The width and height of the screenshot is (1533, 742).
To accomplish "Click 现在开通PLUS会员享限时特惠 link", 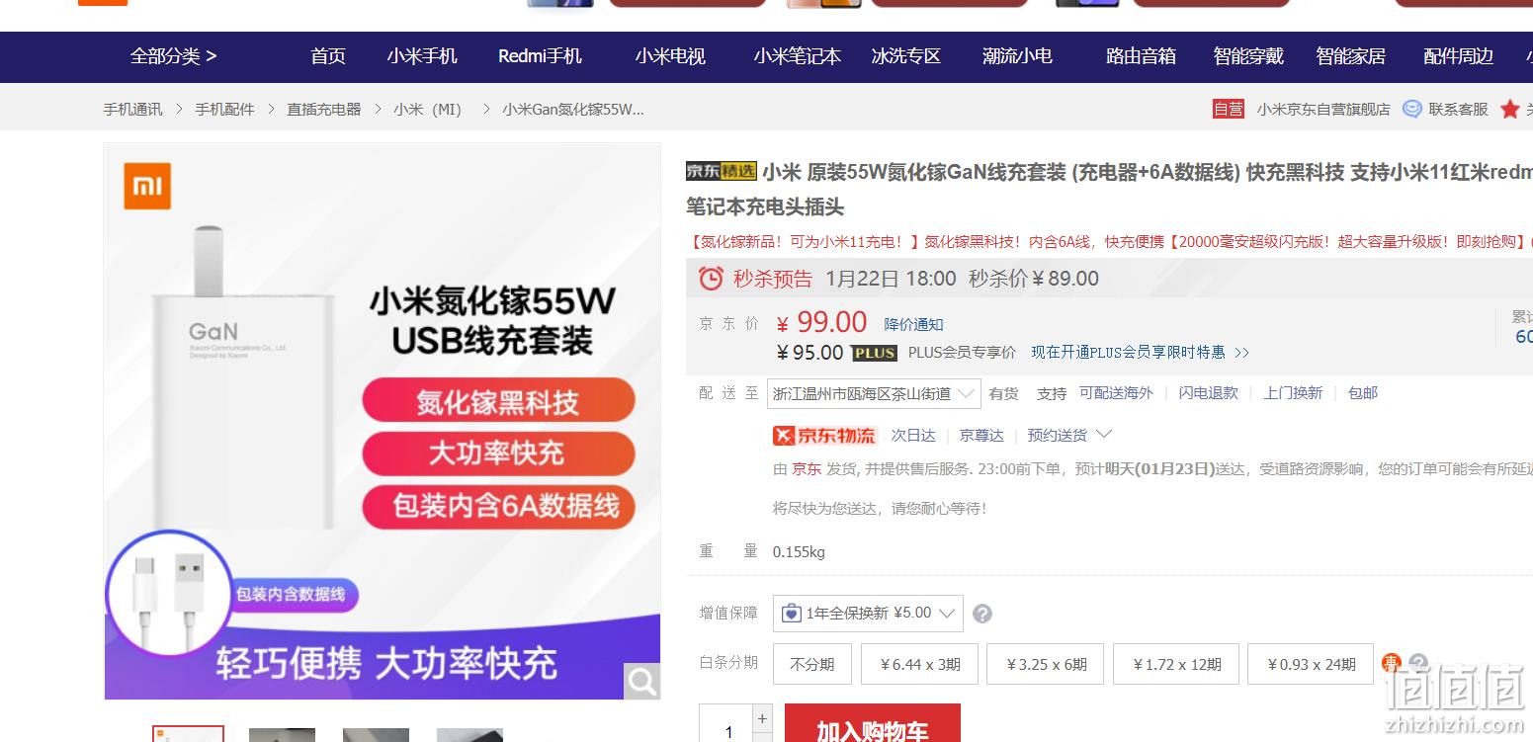I will [x=1140, y=353].
